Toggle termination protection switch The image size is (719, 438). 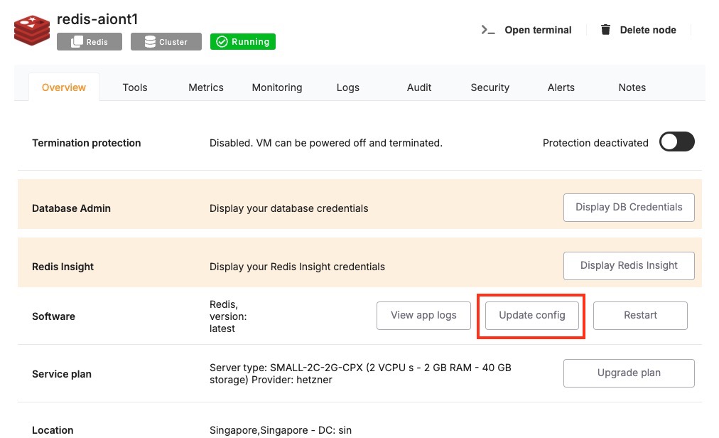(676, 142)
